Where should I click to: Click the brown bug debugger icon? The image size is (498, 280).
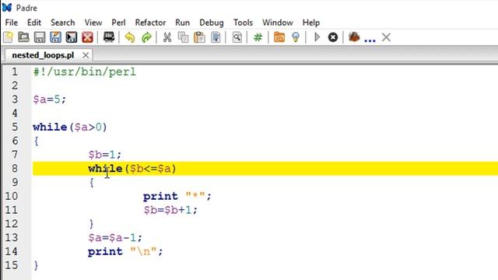(354, 37)
